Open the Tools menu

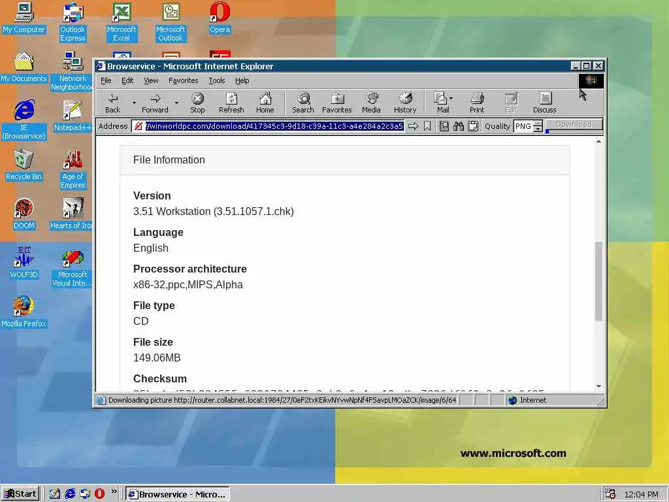[x=217, y=80]
